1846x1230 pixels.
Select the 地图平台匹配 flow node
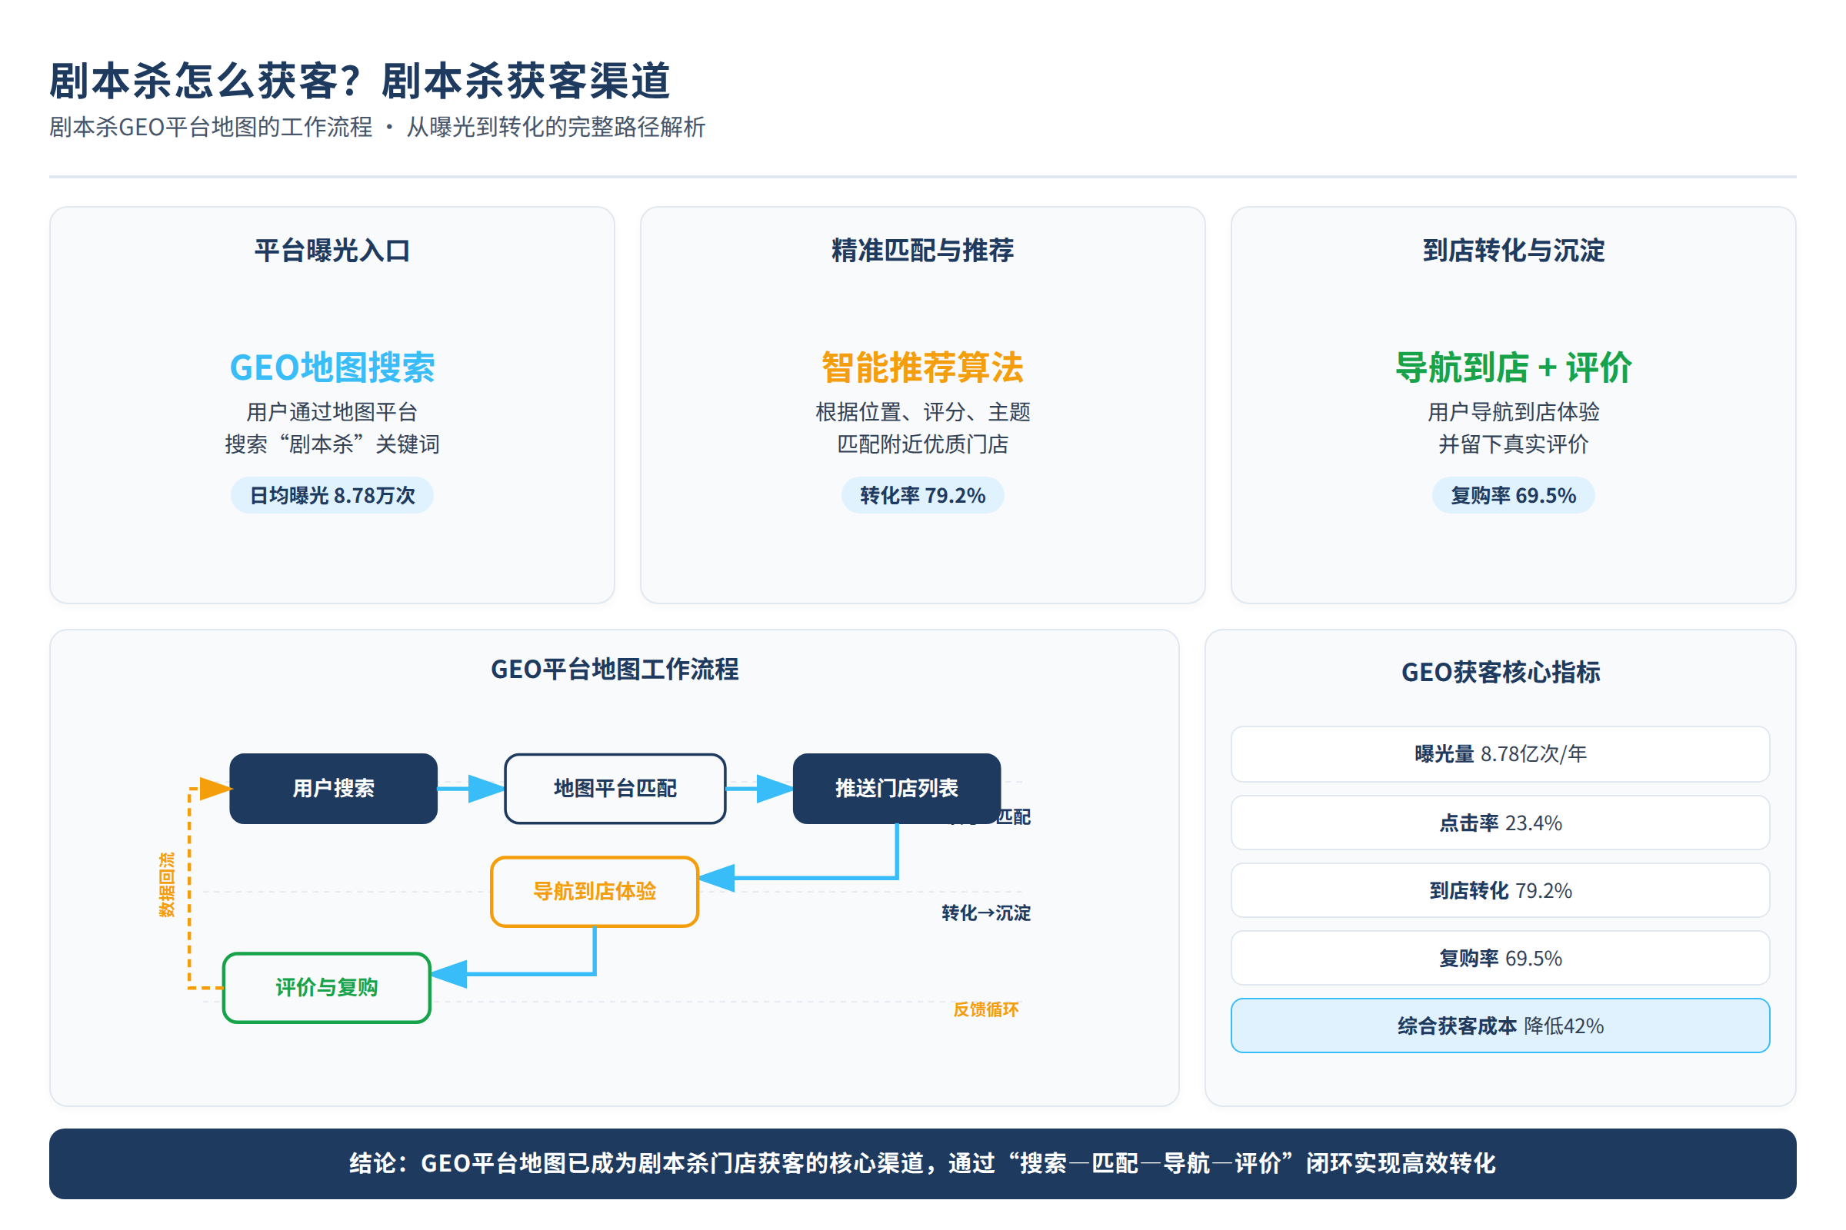point(615,789)
